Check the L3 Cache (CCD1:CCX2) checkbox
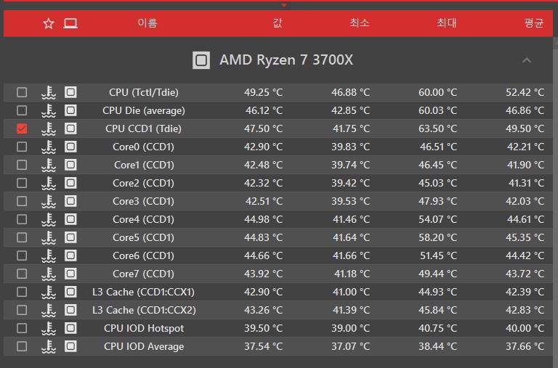The width and height of the screenshot is (558, 368). tap(22, 310)
